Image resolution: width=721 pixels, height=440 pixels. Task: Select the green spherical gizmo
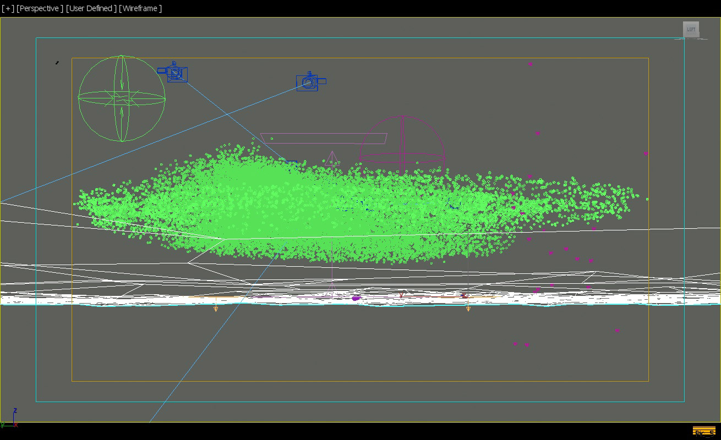click(122, 98)
